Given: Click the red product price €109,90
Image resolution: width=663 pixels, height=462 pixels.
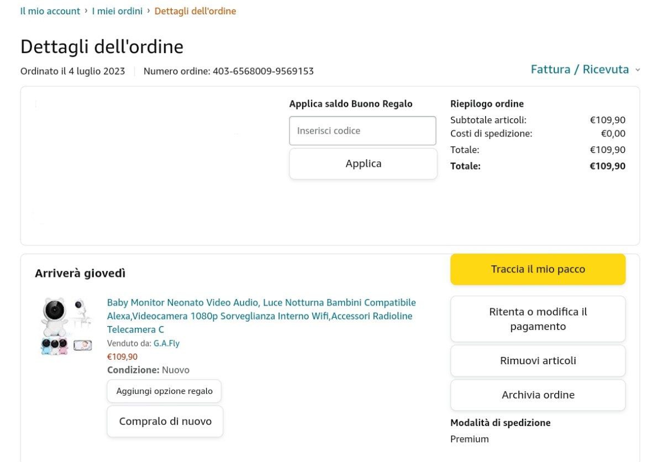Looking at the screenshot, I should pos(122,356).
